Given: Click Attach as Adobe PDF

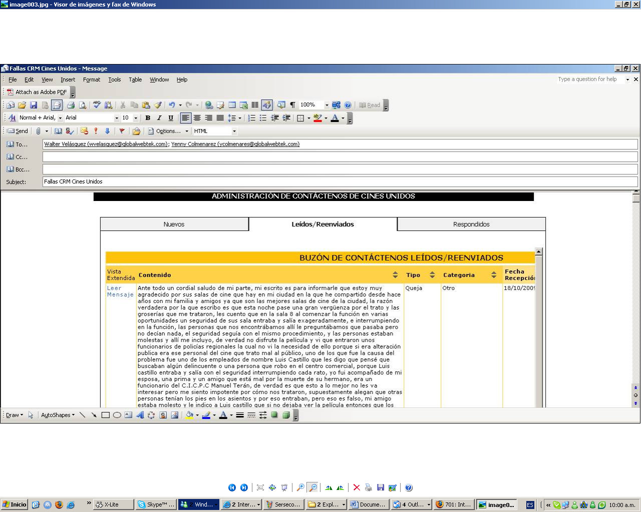Looking at the screenshot, I should point(37,92).
